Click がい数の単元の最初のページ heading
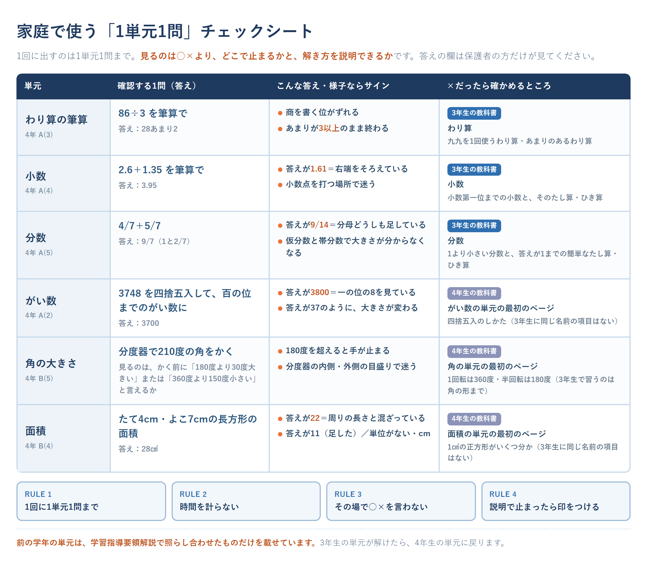The image size is (647, 566). pos(501,308)
